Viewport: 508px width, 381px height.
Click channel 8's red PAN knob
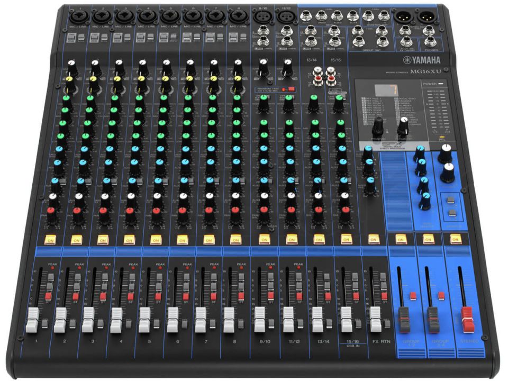tap(234, 212)
